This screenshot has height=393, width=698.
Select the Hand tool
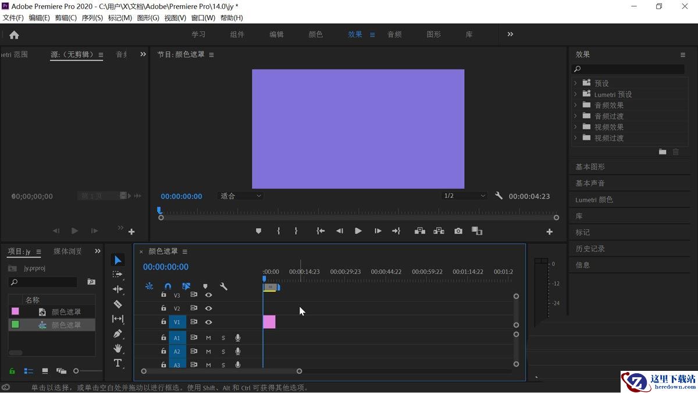click(x=117, y=348)
